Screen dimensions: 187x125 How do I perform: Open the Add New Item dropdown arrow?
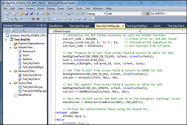click(18, 14)
